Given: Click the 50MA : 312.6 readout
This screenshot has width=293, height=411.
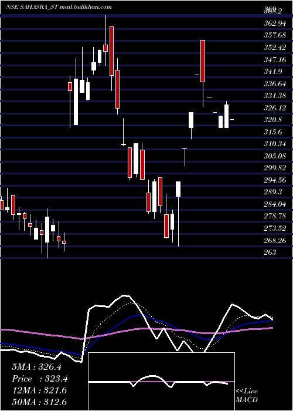Looking at the screenshot, I should tap(39, 402).
